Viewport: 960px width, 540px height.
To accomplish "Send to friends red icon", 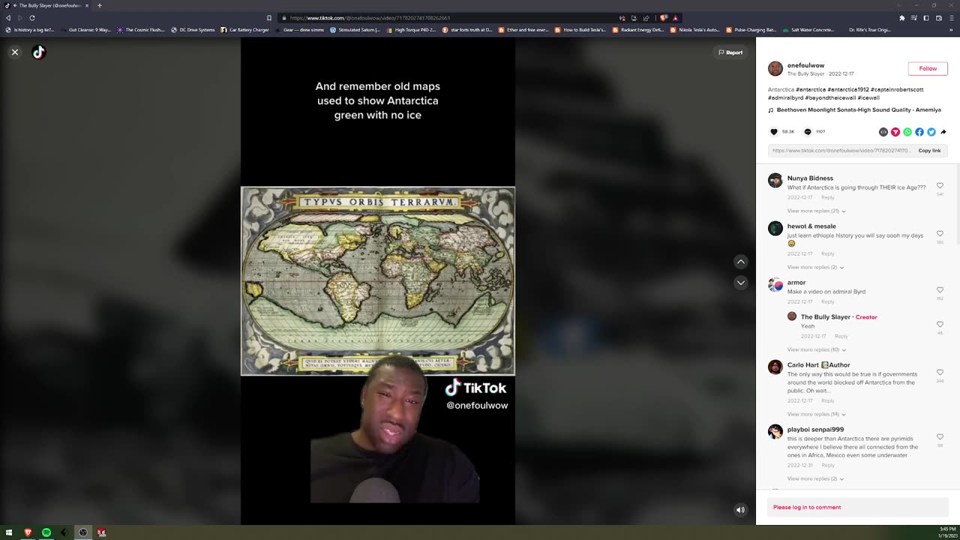I will click(895, 132).
